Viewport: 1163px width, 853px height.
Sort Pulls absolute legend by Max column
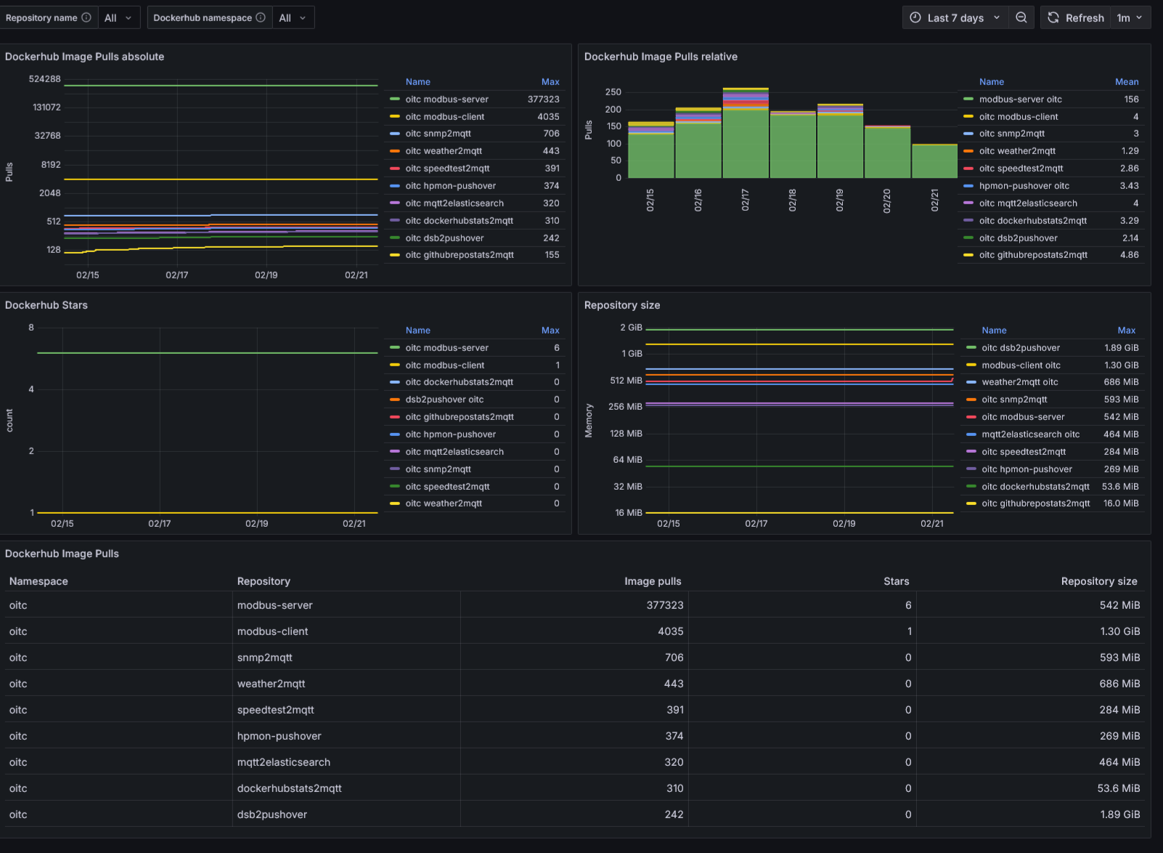tap(550, 82)
